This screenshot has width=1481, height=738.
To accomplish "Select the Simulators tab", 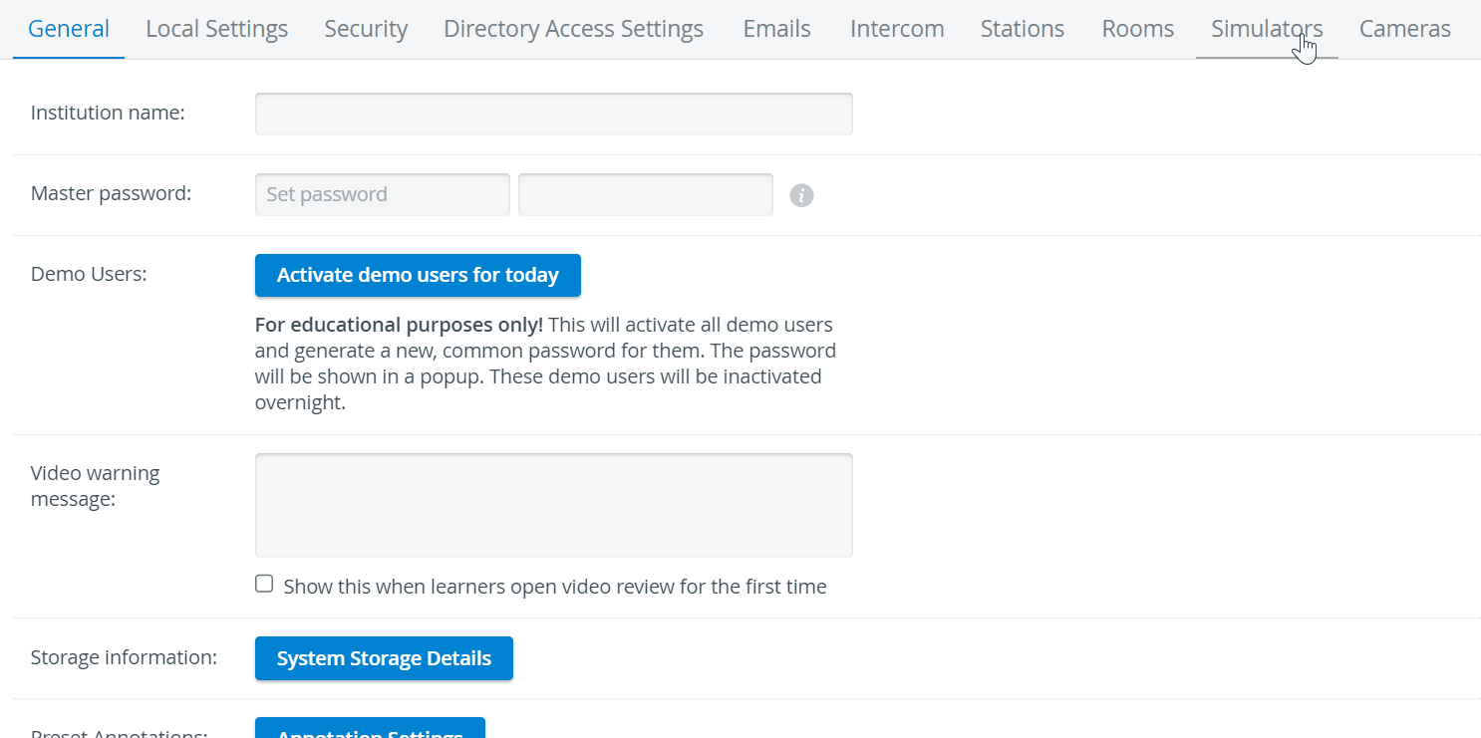I will (1267, 29).
